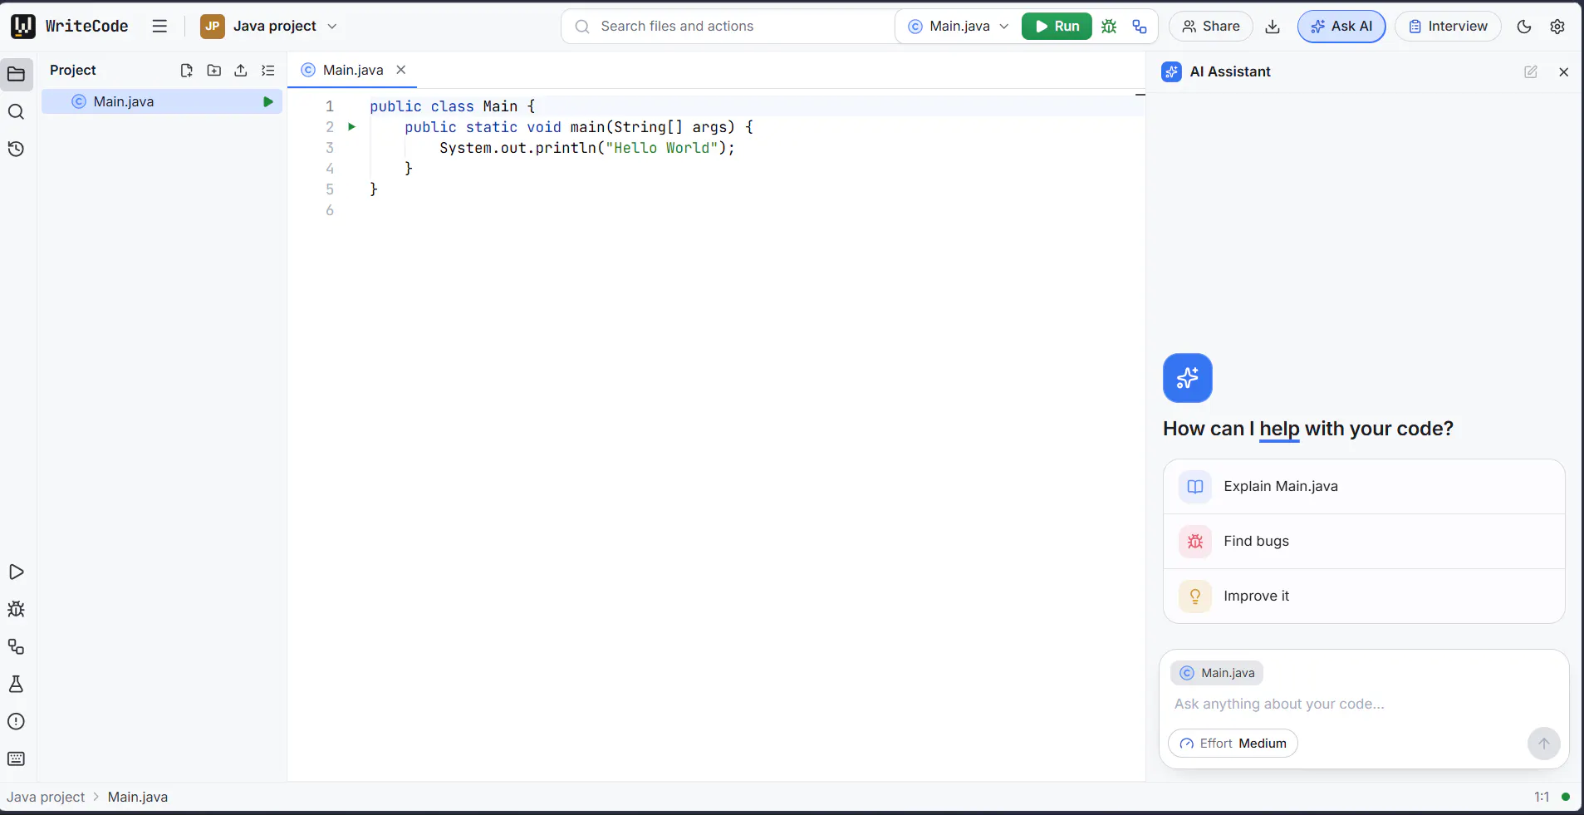Open the history sidebar icon
The width and height of the screenshot is (1584, 815).
[x=16, y=150]
